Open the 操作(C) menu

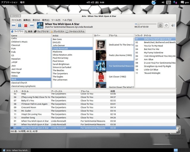pos(46,20)
